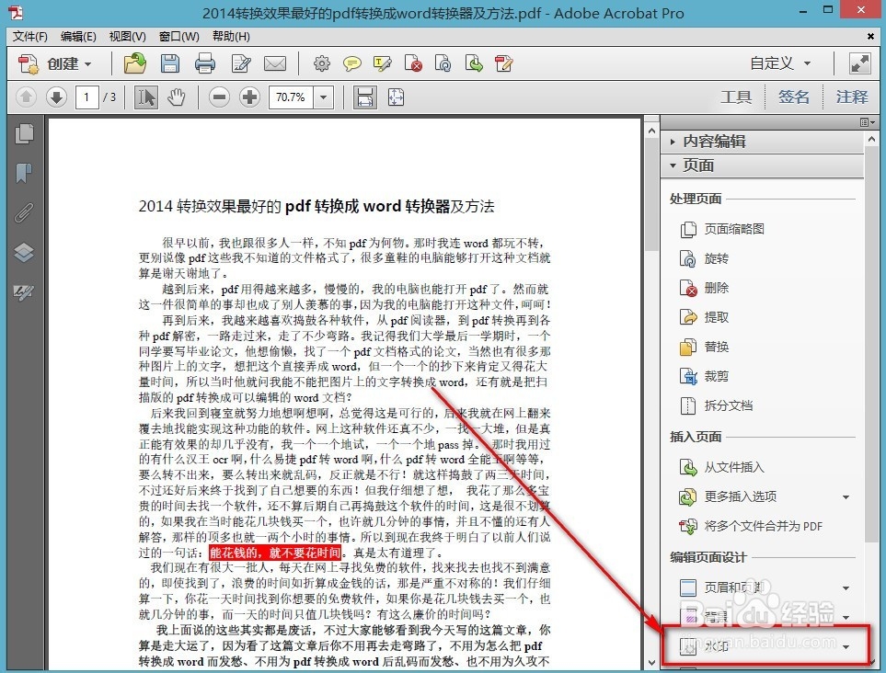Screen dimensions: 886x673
Task: Click the page number input field
Action: (x=87, y=97)
